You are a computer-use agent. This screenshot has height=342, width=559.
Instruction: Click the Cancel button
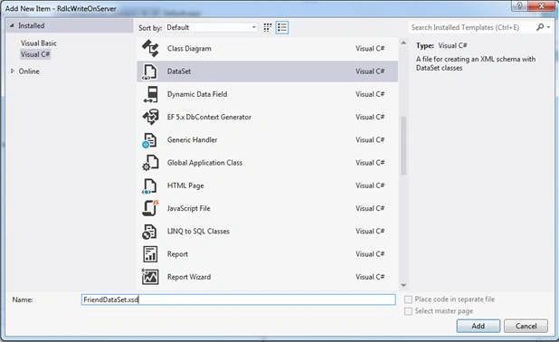(x=526, y=326)
